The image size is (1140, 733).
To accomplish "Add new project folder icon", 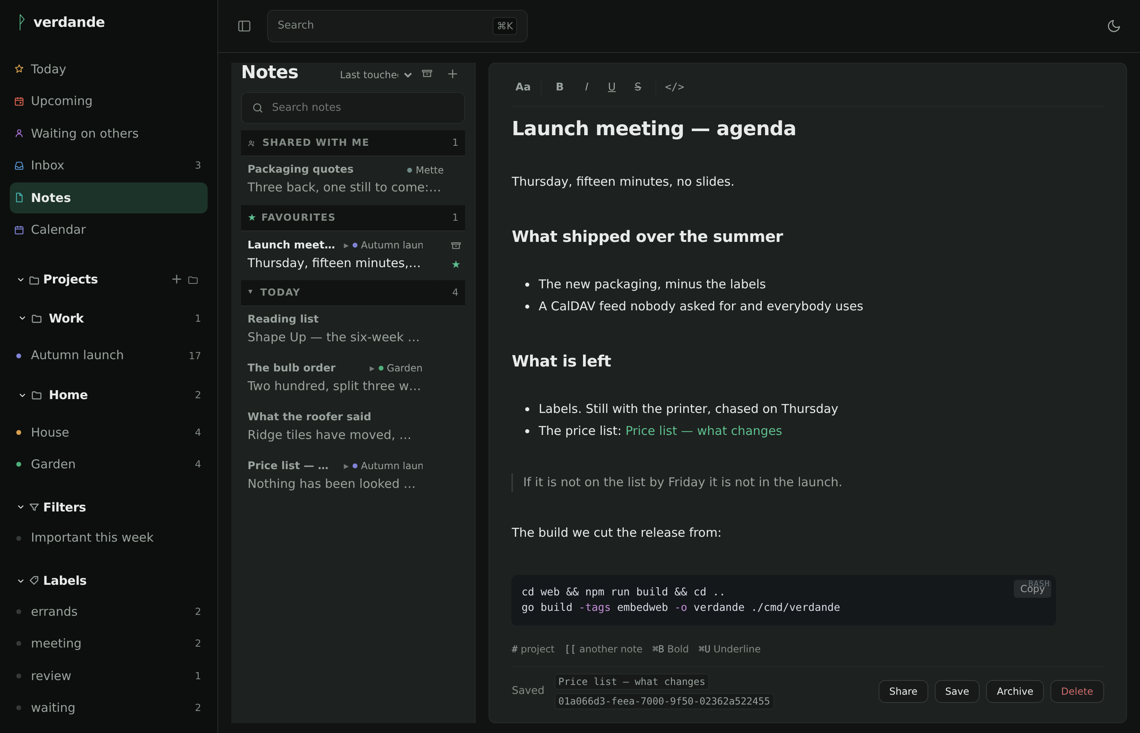I will pos(193,280).
